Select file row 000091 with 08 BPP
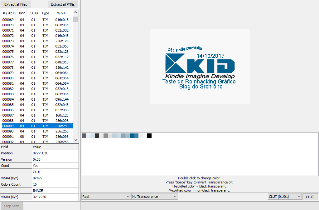Image resolution: width=319 pixels, height=210 pixels. coord(37,136)
